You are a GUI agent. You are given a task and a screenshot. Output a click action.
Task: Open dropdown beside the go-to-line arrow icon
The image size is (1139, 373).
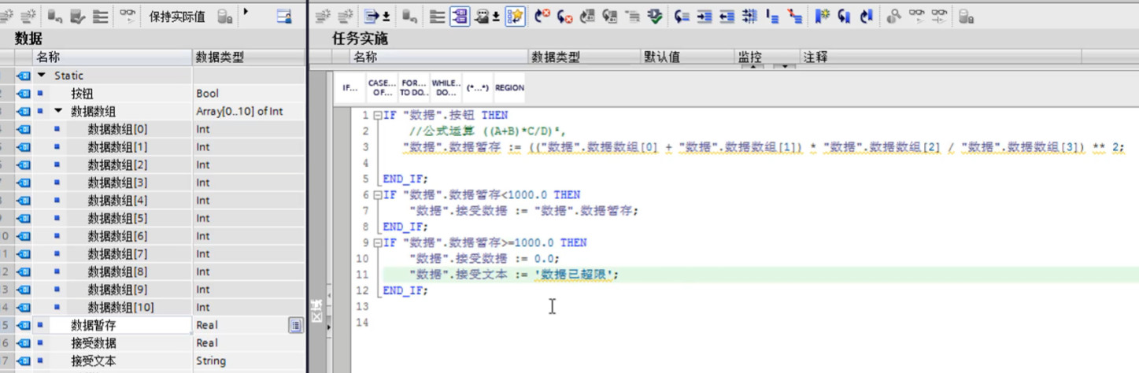pyautogui.click(x=386, y=17)
